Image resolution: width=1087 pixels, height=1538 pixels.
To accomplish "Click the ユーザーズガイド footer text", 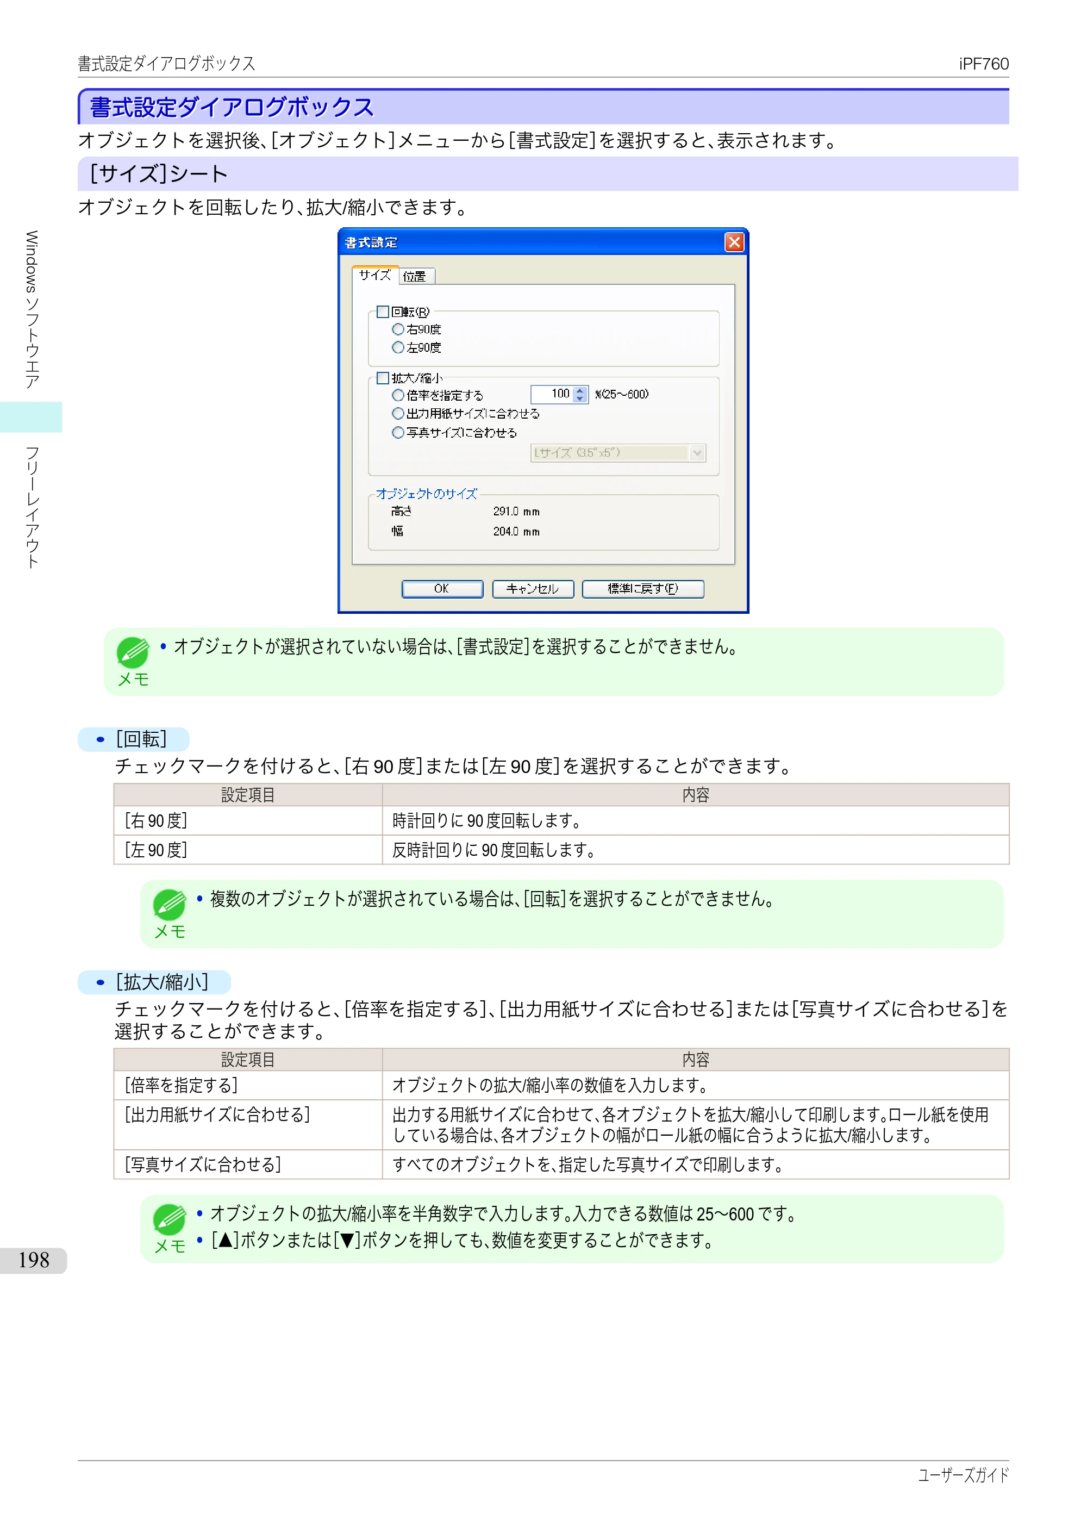I will [963, 1475].
